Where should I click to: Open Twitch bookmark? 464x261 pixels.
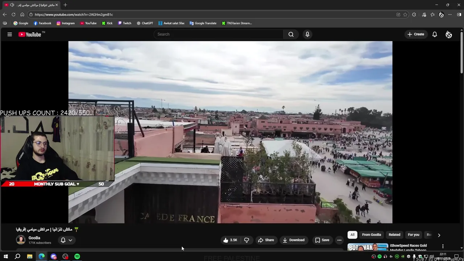[124, 23]
